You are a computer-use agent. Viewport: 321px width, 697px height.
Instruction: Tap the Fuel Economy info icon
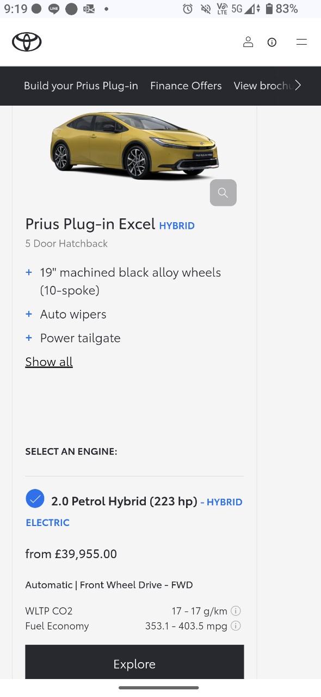click(236, 626)
